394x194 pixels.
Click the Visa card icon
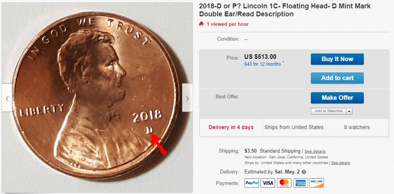pos(268,183)
